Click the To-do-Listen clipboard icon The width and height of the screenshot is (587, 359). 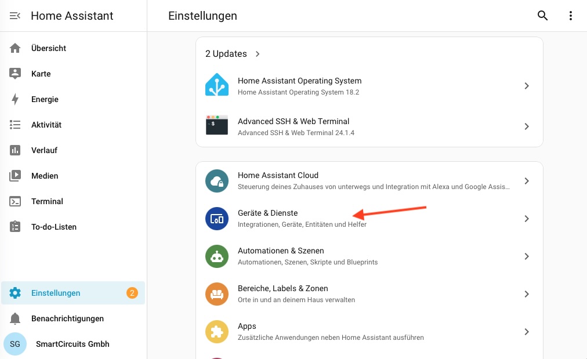click(15, 227)
